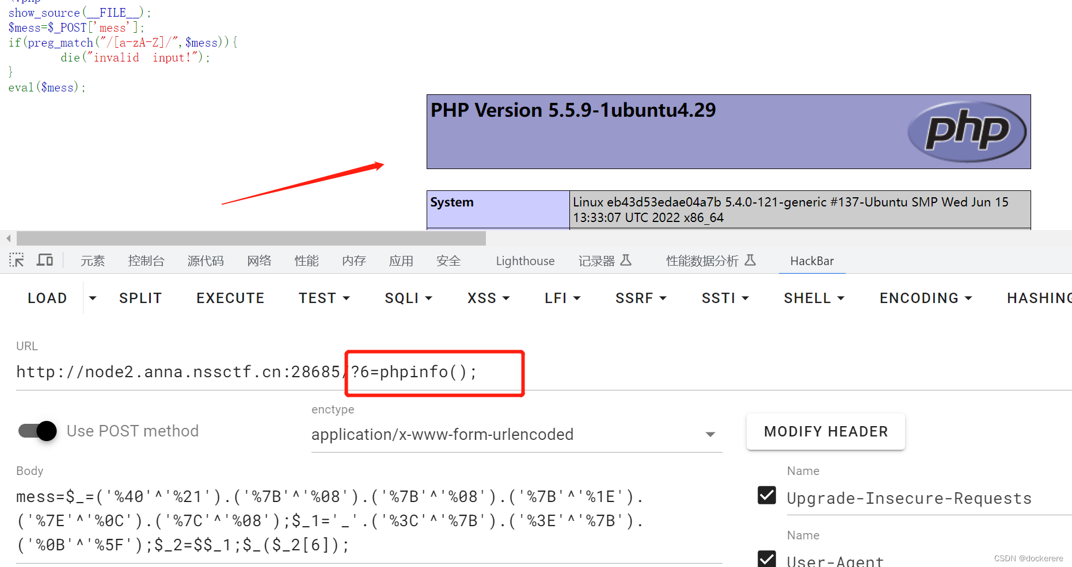Toggle Use POST method switch
The image size is (1072, 567).
point(38,431)
